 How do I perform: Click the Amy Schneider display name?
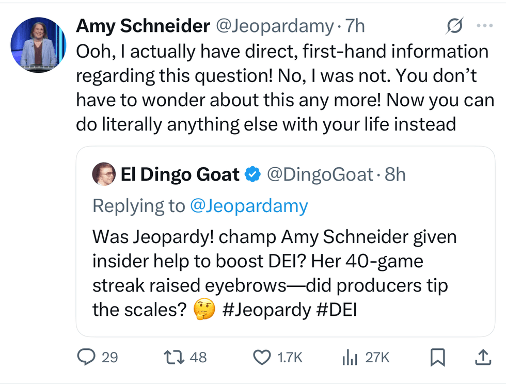142,26
